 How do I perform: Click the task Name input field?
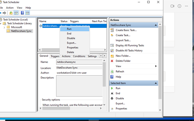(x=79, y=62)
